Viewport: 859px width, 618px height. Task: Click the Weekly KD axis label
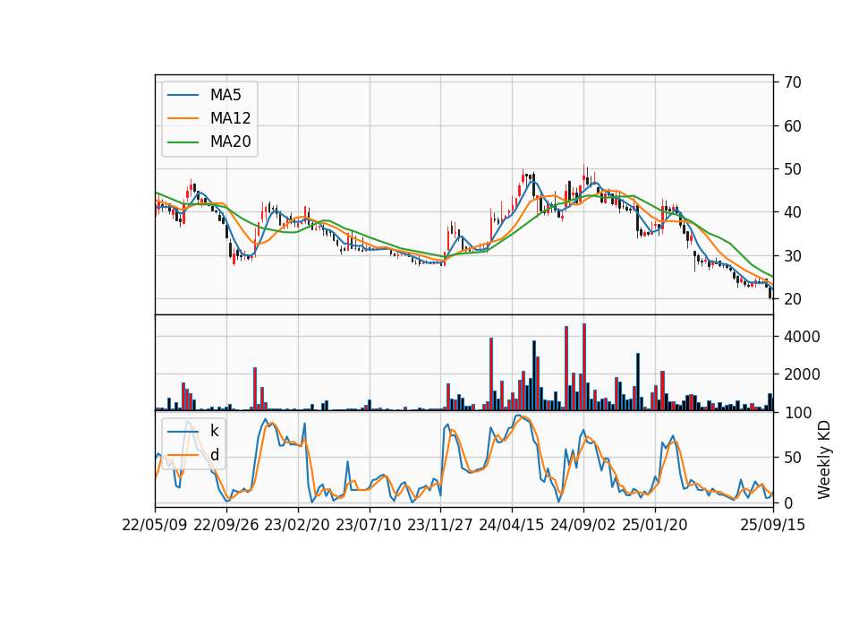pyautogui.click(x=823, y=459)
